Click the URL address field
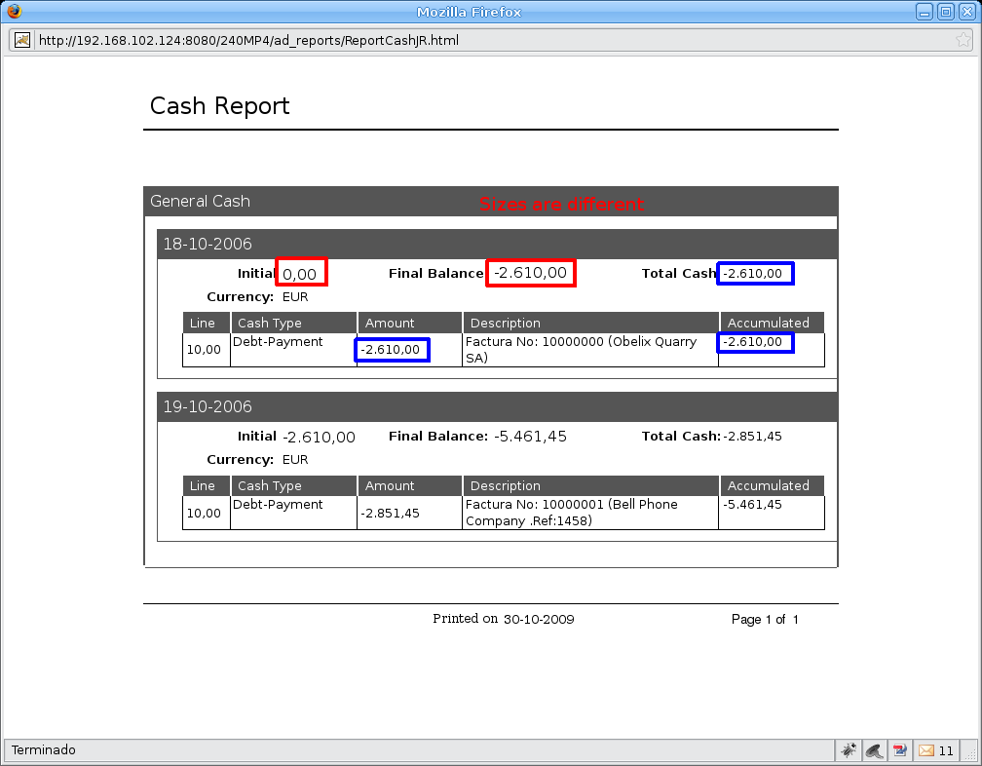 (487, 41)
